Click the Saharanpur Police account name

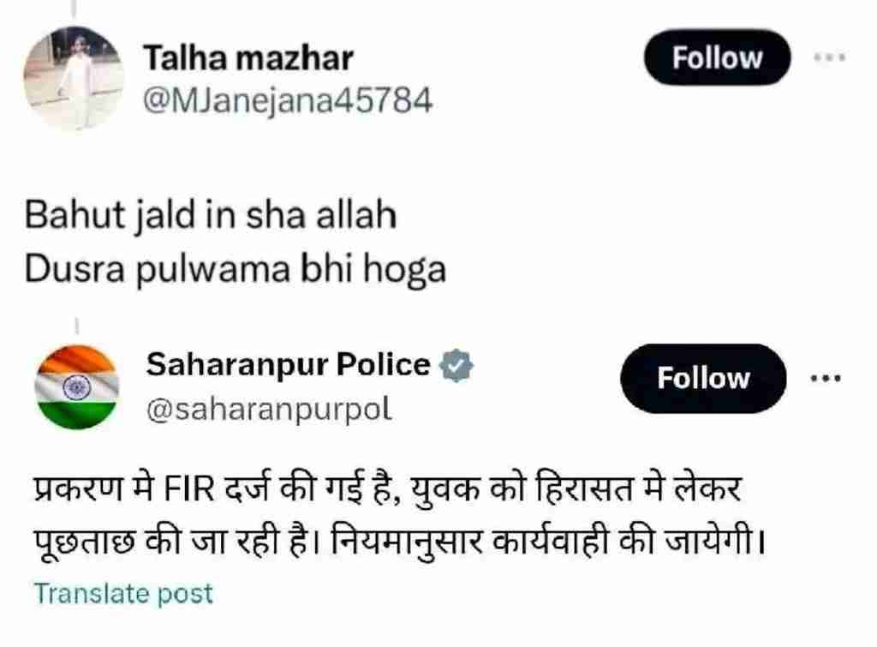click(x=288, y=364)
